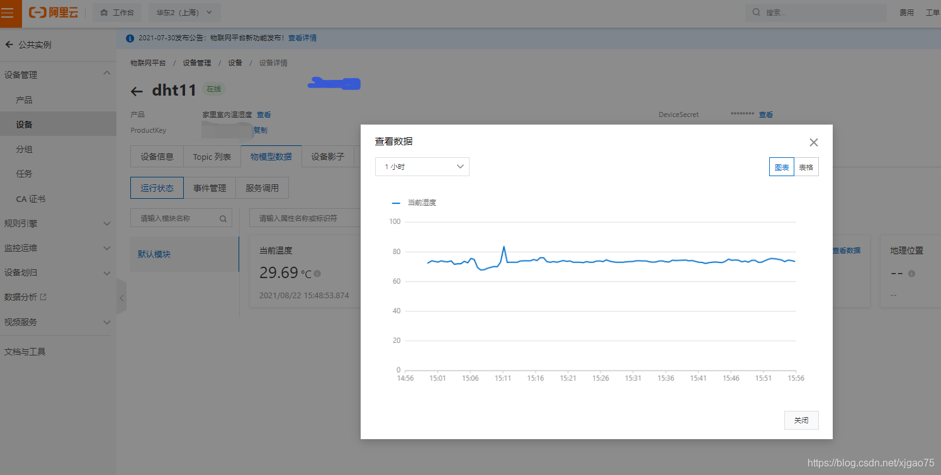Image resolution: width=941 pixels, height=475 pixels.
Task: Expand the 规则引擎 section
Action: point(107,223)
